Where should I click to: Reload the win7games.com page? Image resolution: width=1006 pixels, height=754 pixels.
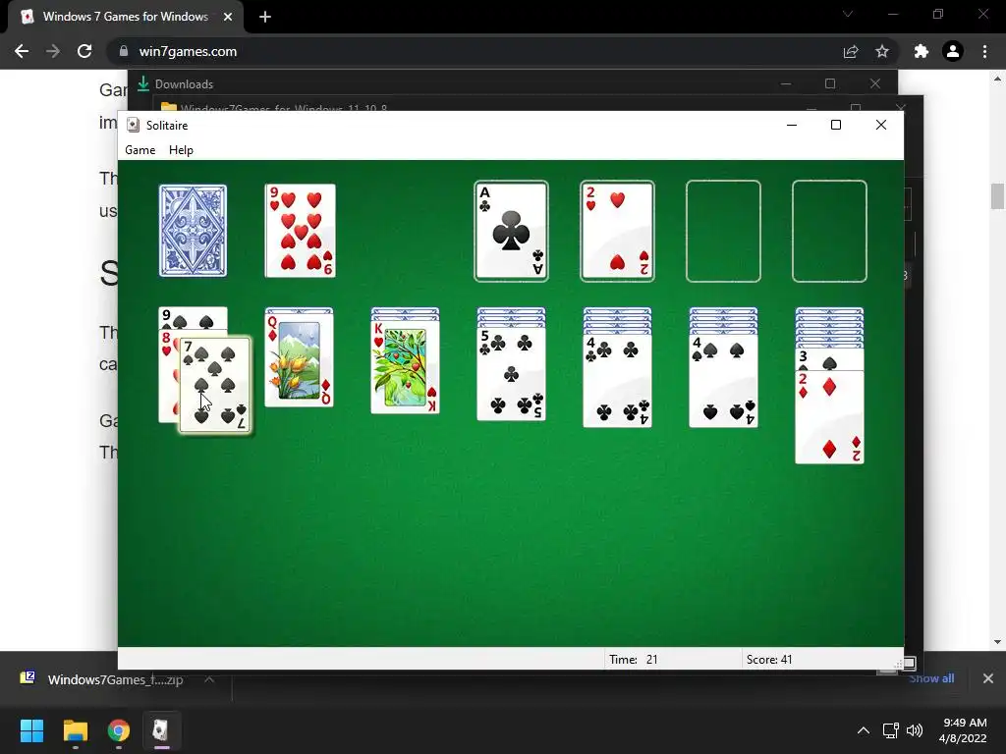(84, 51)
